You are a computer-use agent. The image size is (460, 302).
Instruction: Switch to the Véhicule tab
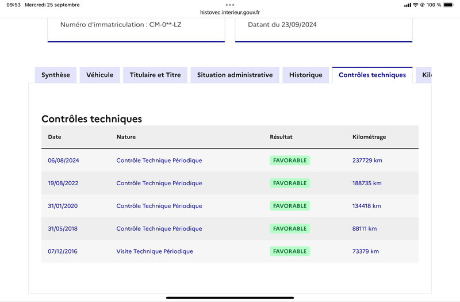click(x=99, y=75)
